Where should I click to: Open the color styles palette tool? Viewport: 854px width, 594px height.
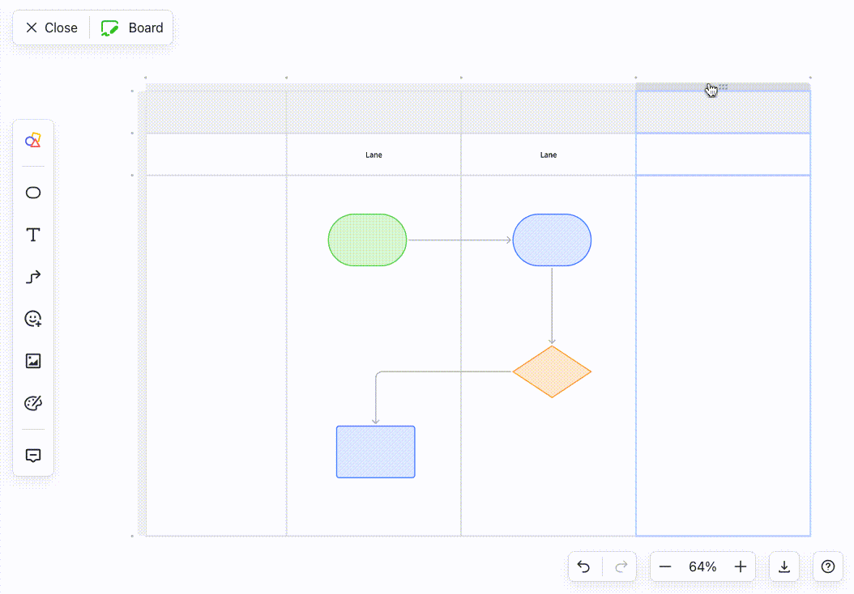[x=32, y=402]
